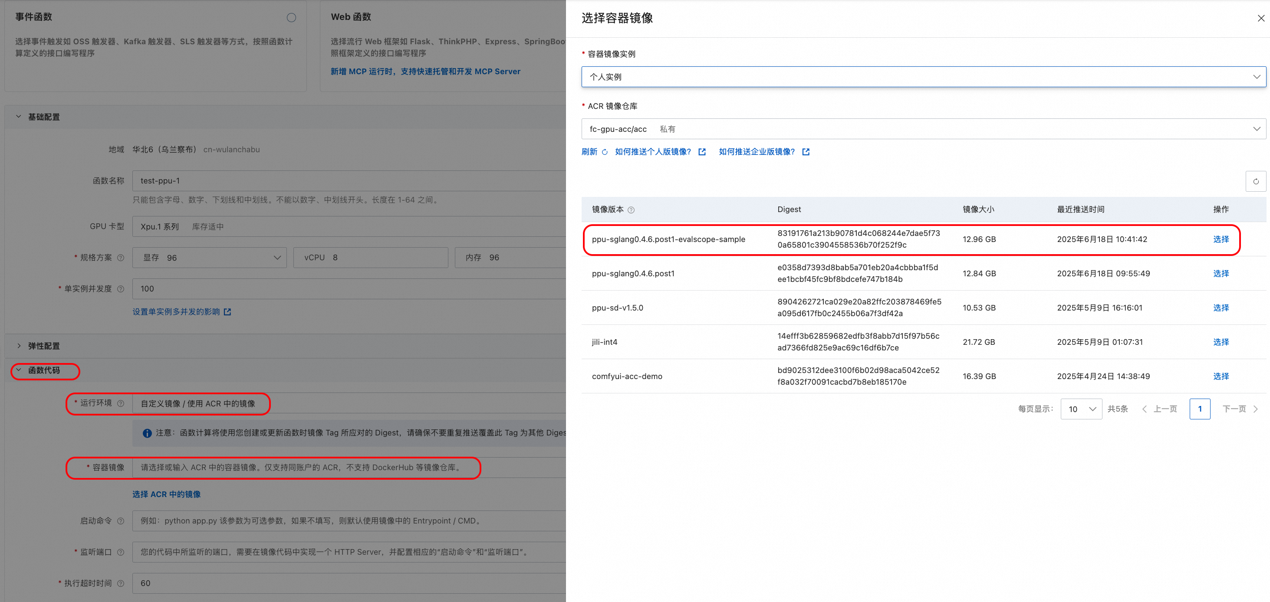Close the 选择容器镜像 panel
The height and width of the screenshot is (602, 1270).
tap(1260, 18)
